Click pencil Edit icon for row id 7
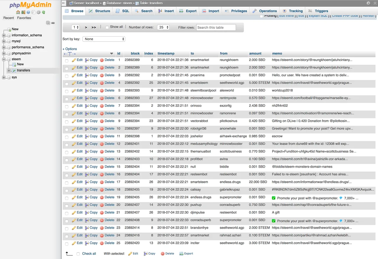This screenshot has height=259, width=378. tap(74, 106)
